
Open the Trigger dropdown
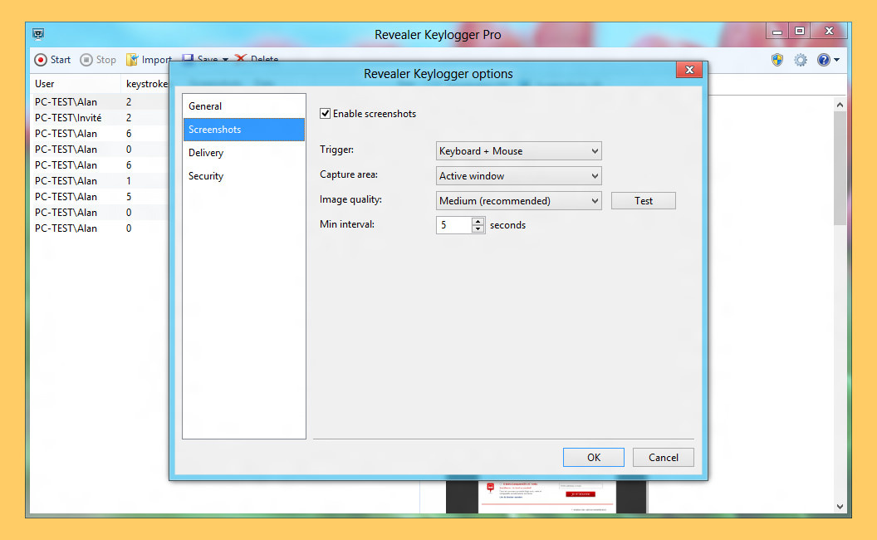pos(519,151)
